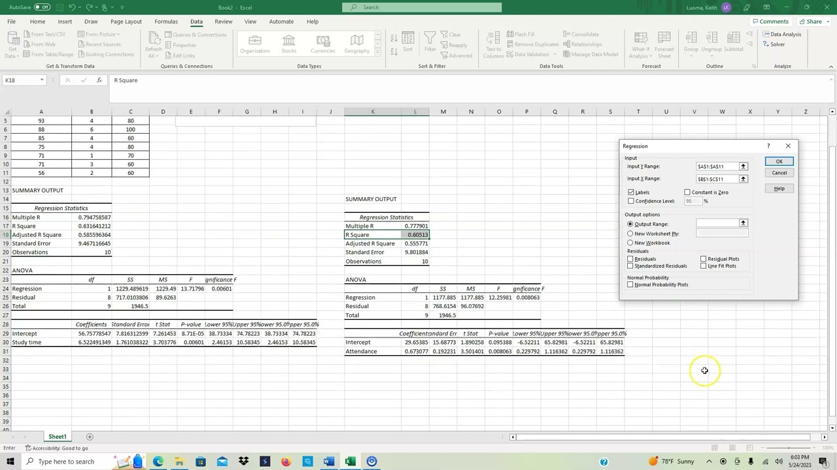This screenshot has width=837, height=470.
Task: Switch to the Review tab
Action: click(x=223, y=22)
